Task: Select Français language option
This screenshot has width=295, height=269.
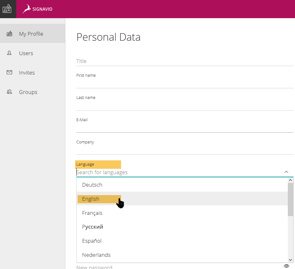Action: (182, 213)
